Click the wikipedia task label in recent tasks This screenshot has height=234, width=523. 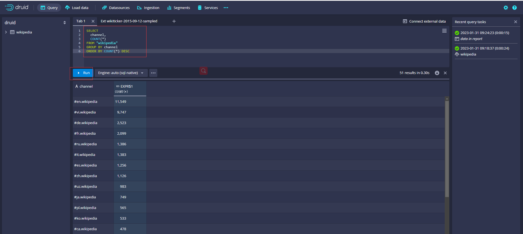(468, 54)
